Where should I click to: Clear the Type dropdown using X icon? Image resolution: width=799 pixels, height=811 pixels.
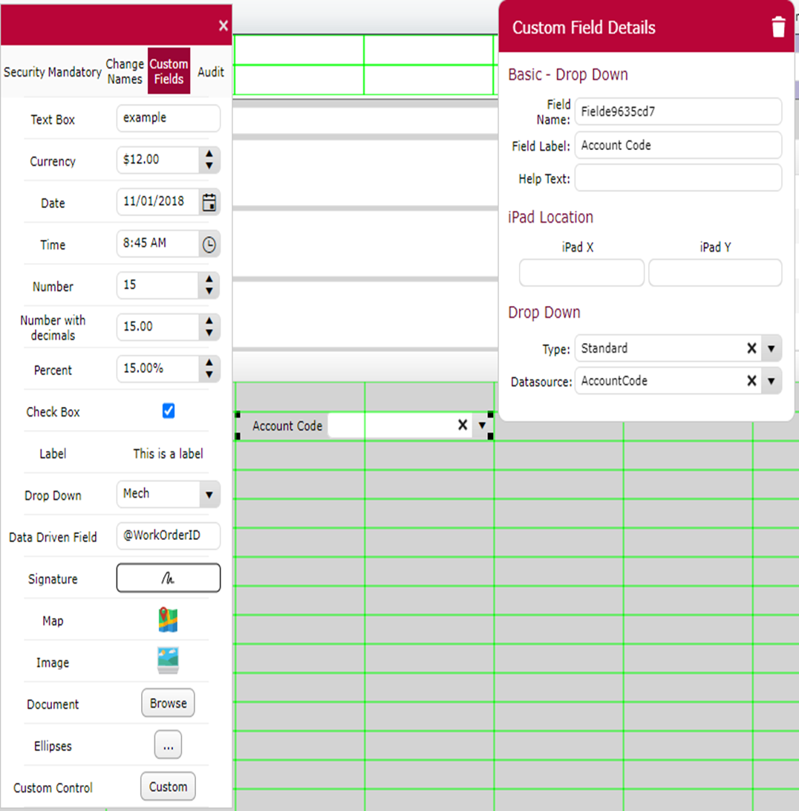(x=751, y=348)
